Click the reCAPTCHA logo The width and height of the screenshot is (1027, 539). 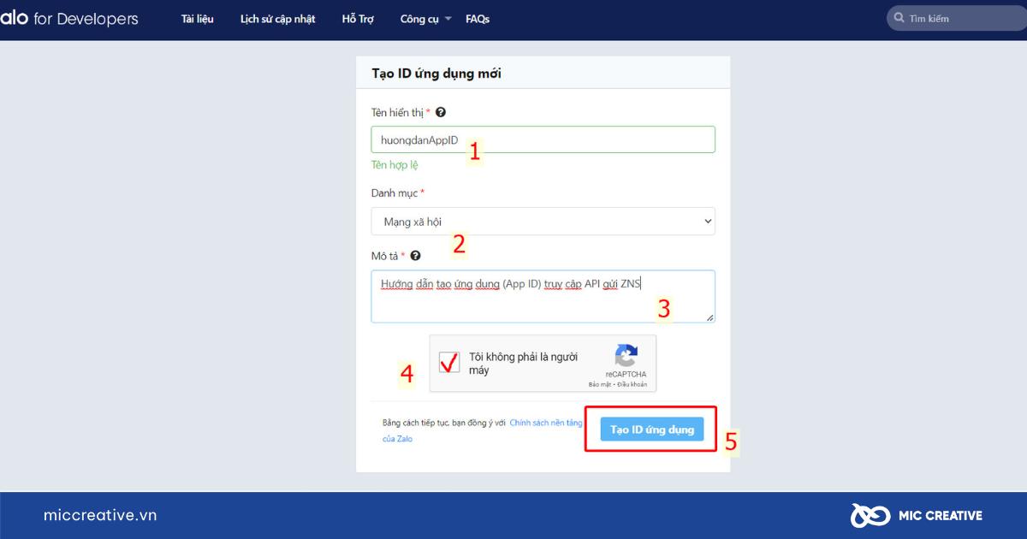[x=626, y=355]
